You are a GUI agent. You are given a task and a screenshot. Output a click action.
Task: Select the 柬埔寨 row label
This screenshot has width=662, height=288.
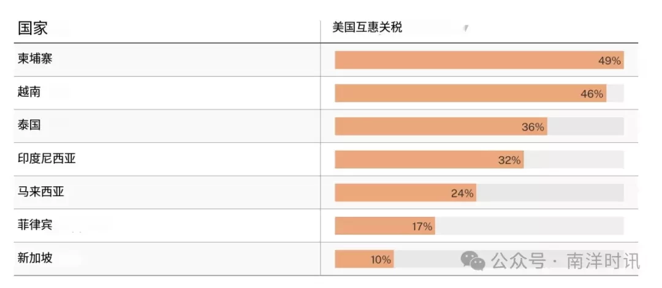click(35, 59)
